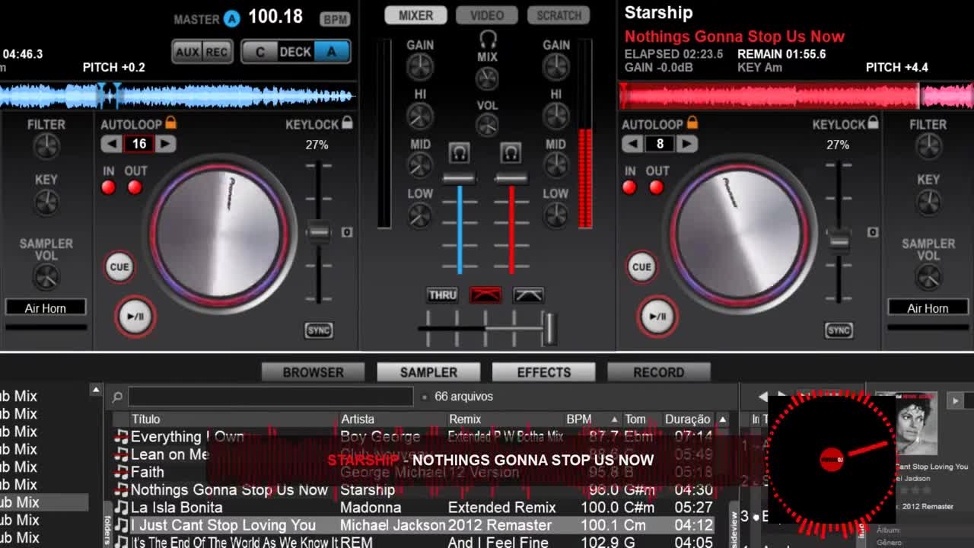The image size is (974, 548).
Task: Open the SAMPLER panel
Action: (x=428, y=372)
